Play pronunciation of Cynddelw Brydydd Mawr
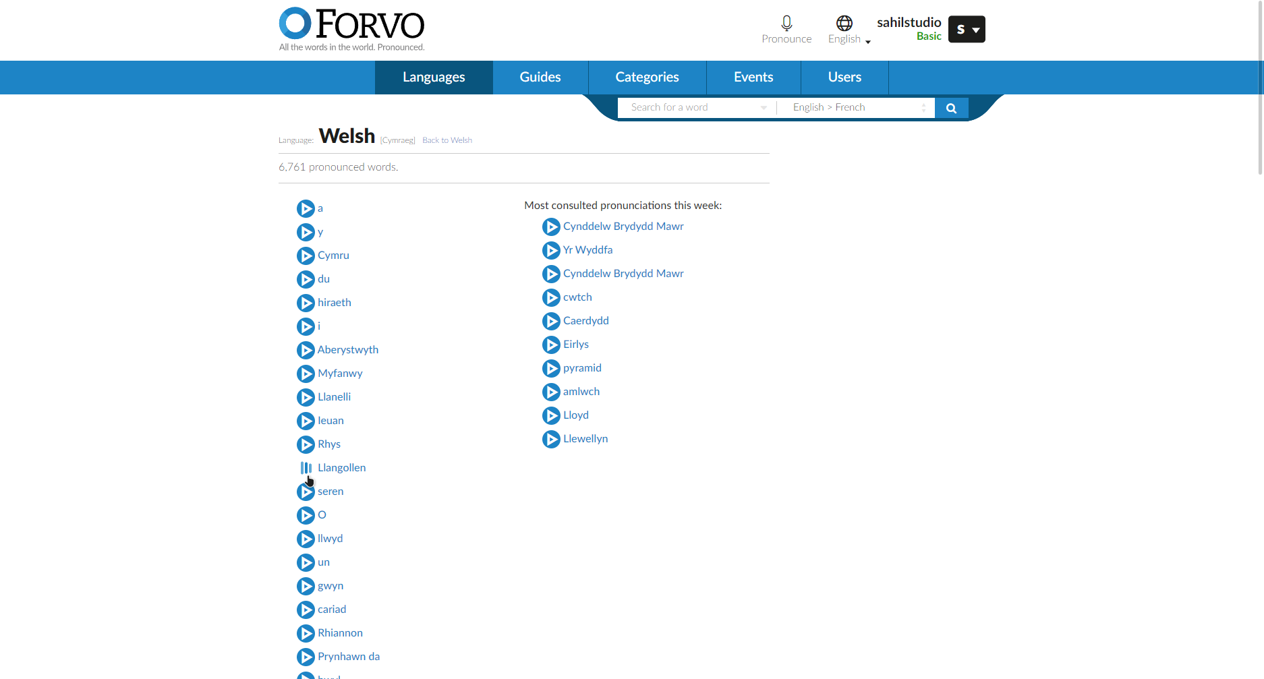Viewport: 1264px width, 679px height. (552, 227)
